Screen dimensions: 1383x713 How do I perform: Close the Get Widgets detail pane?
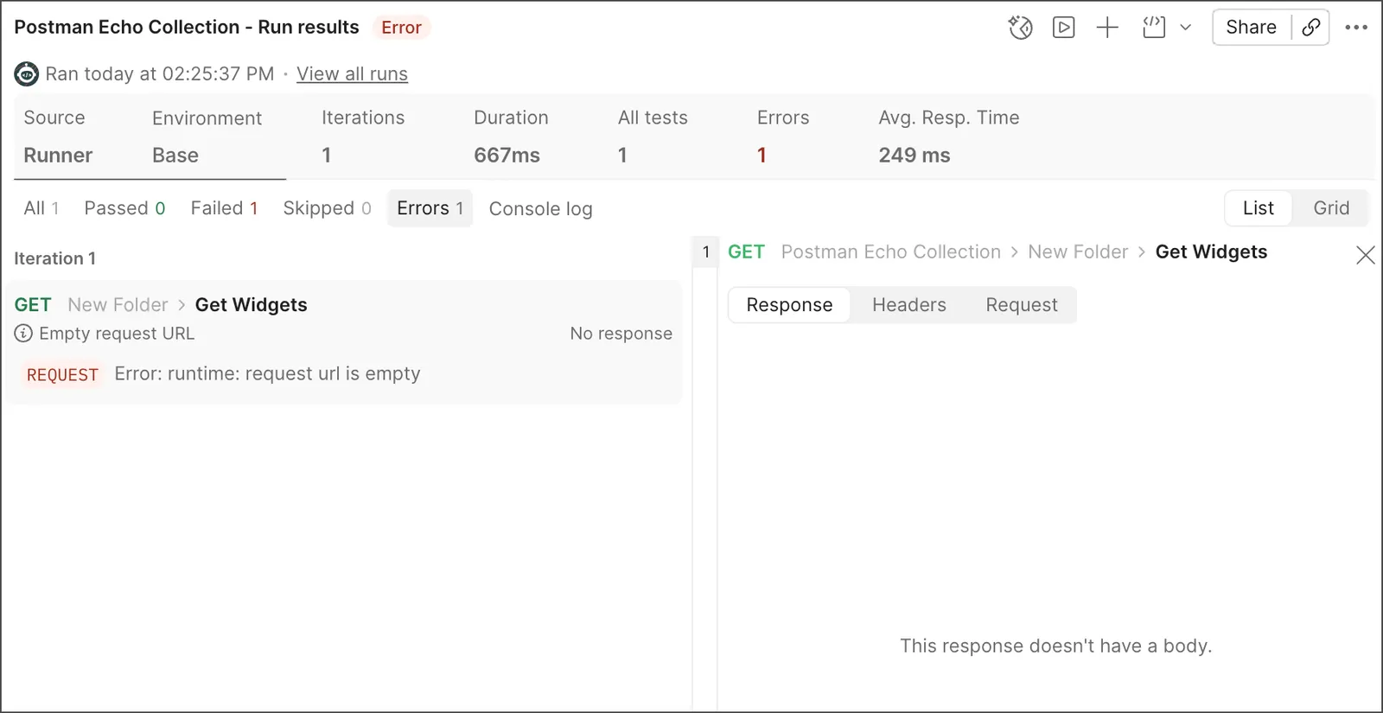point(1366,255)
